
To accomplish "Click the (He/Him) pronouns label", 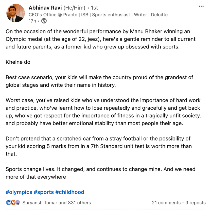I will pos(74,8).
